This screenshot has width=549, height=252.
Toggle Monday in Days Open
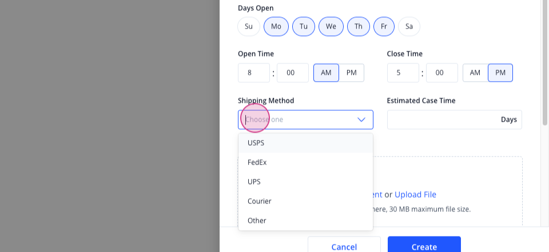(x=276, y=26)
